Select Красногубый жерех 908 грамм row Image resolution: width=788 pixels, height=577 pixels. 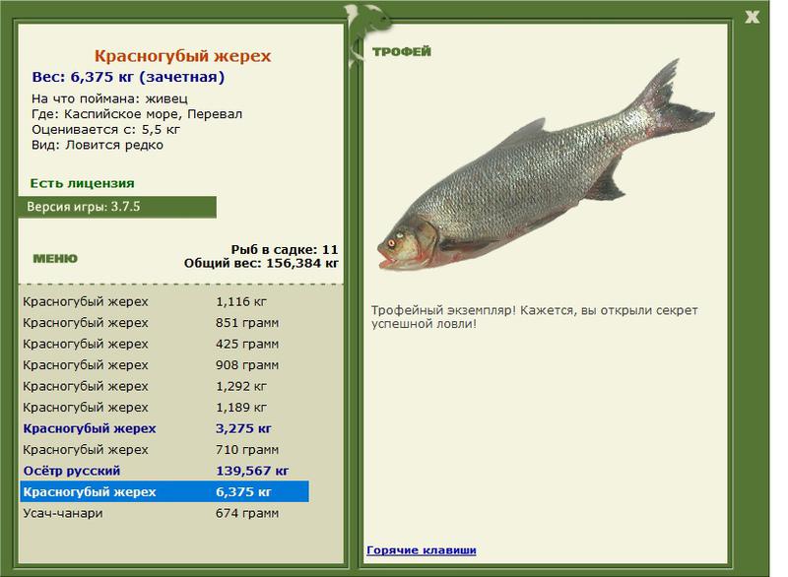pyautogui.click(x=164, y=365)
